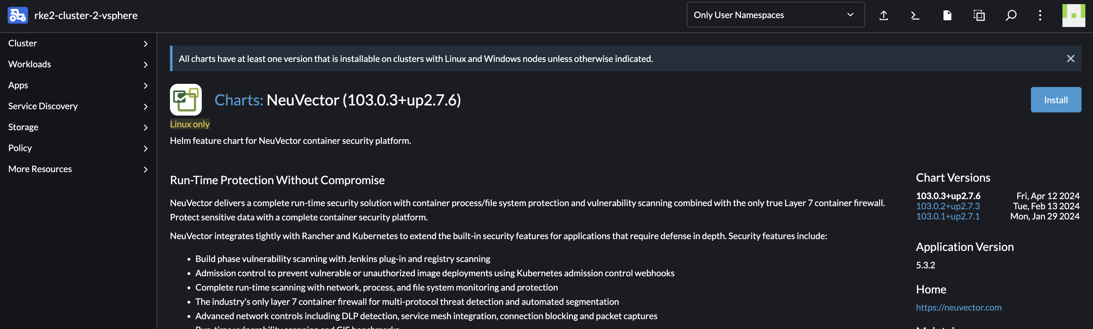Open the resource search magnifier icon
The height and width of the screenshot is (329, 1093).
coord(1011,15)
